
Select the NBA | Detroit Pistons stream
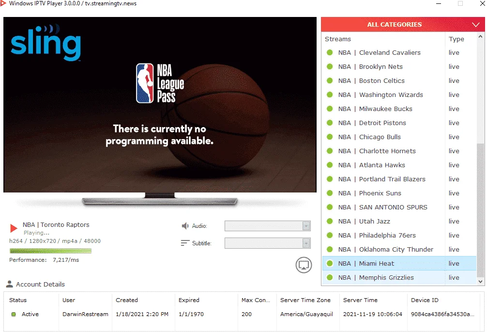(399, 123)
